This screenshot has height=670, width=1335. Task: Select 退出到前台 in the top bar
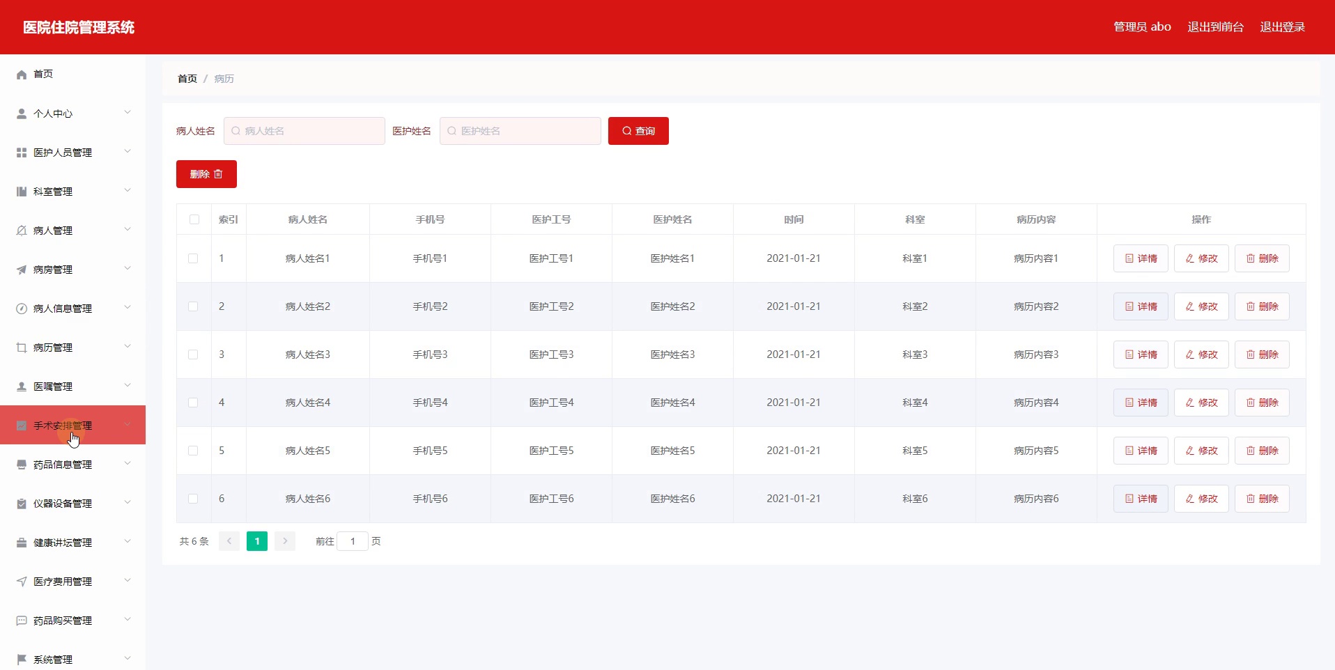1215,26
